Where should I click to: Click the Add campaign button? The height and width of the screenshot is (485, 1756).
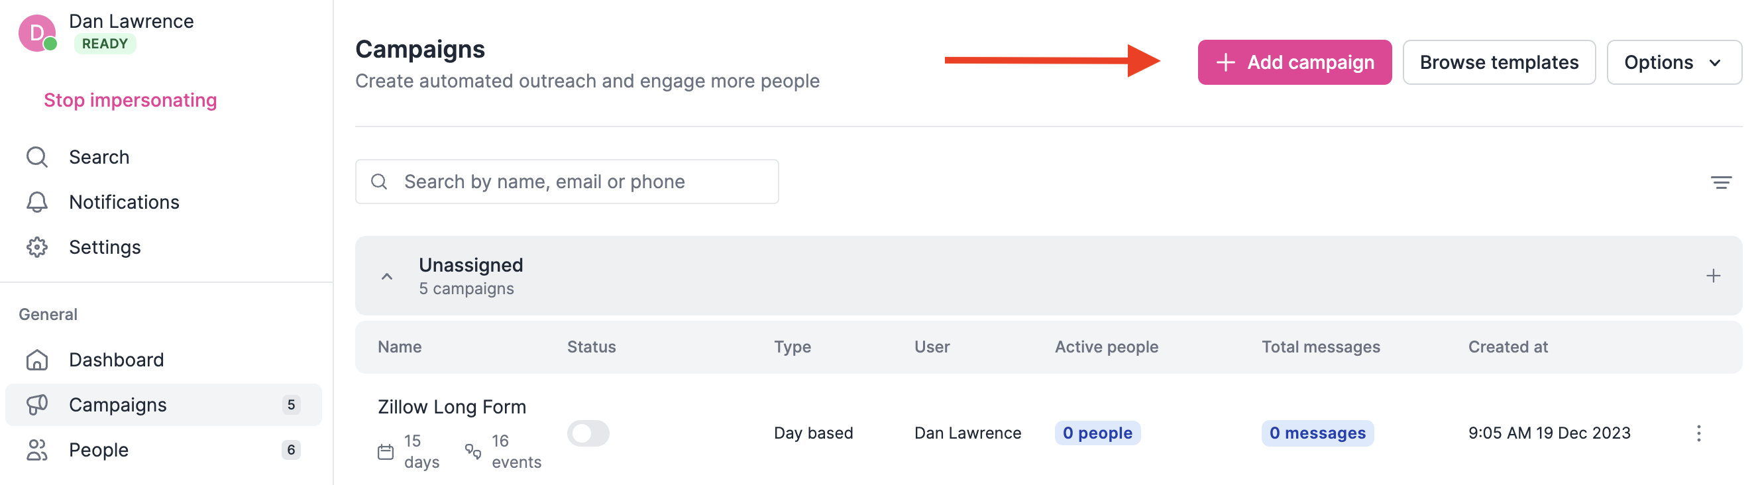pos(1294,62)
